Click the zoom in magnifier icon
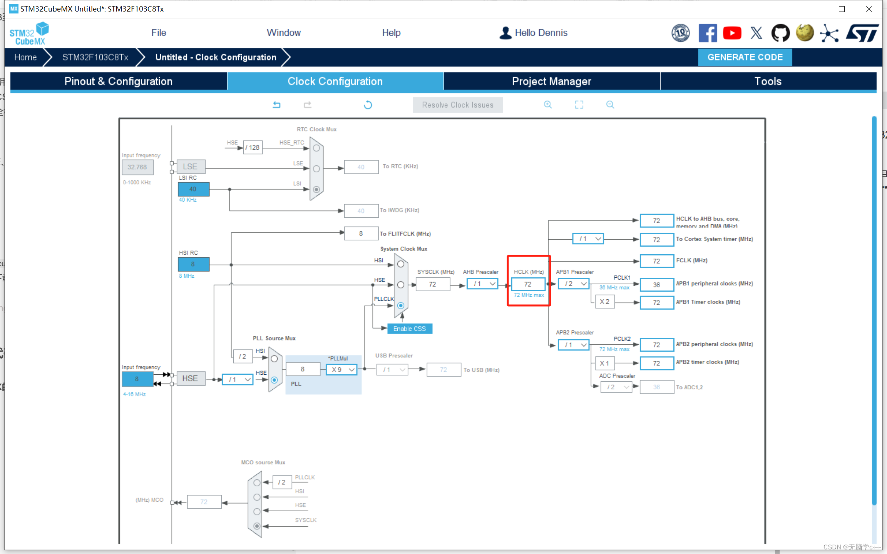887x554 pixels. 547,105
